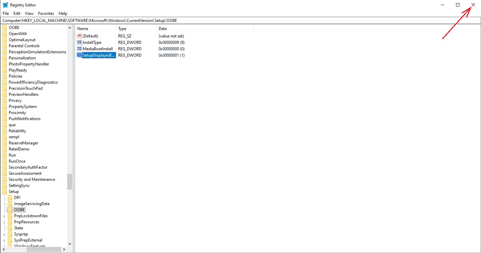Select the SettingSync folder icon

[4, 186]
